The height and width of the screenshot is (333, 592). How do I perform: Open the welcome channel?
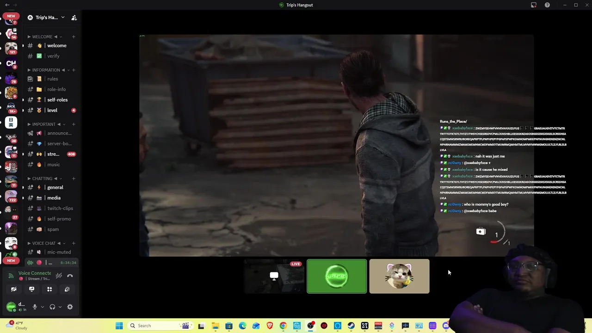point(52,45)
